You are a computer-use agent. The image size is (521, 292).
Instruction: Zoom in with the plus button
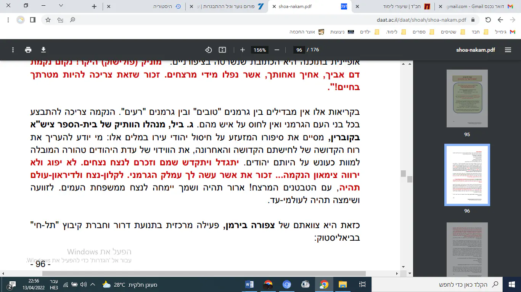(x=242, y=50)
